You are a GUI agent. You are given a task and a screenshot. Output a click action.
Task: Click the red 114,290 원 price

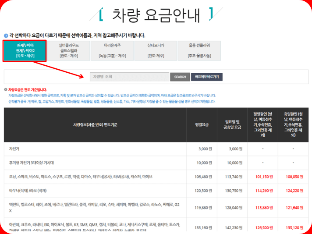tap(264, 191)
